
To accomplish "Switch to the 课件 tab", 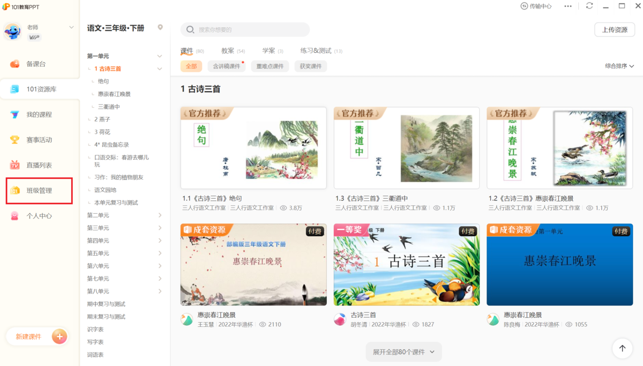I will [187, 51].
